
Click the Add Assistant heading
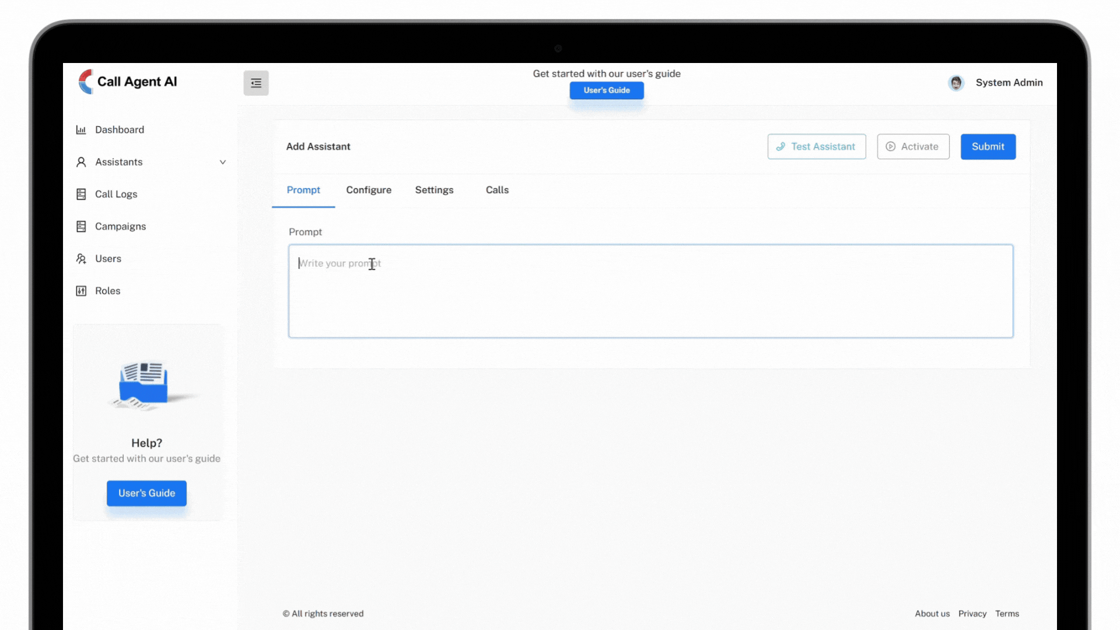click(x=318, y=146)
